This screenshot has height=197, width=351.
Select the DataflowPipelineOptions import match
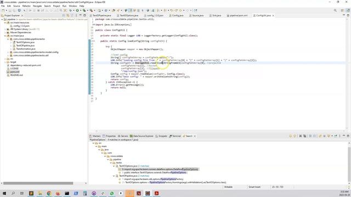[158, 169]
